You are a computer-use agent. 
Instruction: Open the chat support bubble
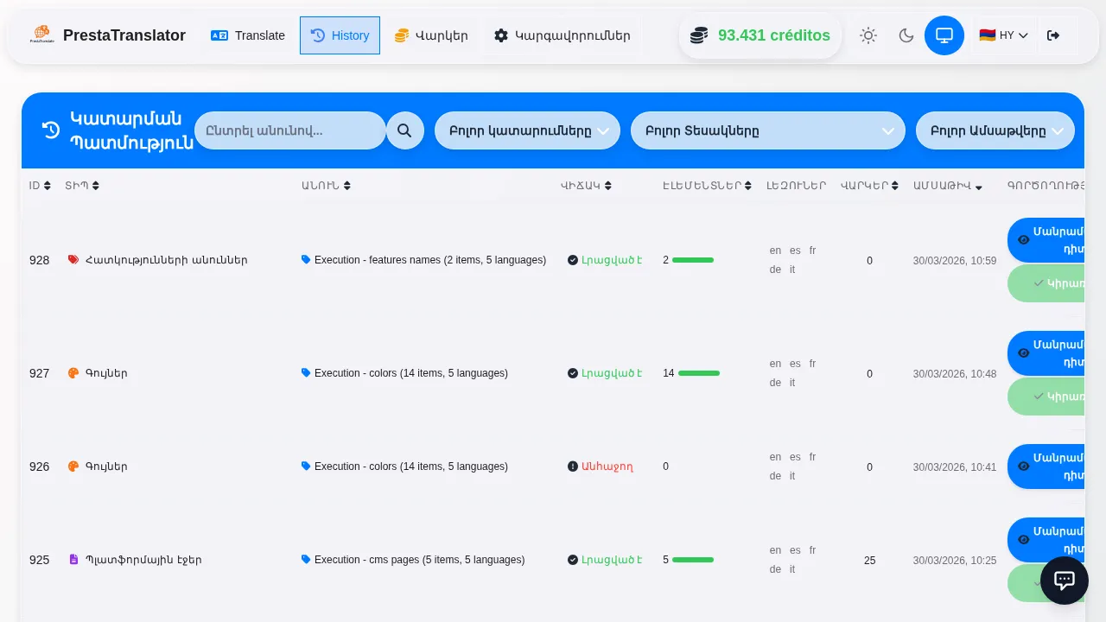[x=1064, y=581]
